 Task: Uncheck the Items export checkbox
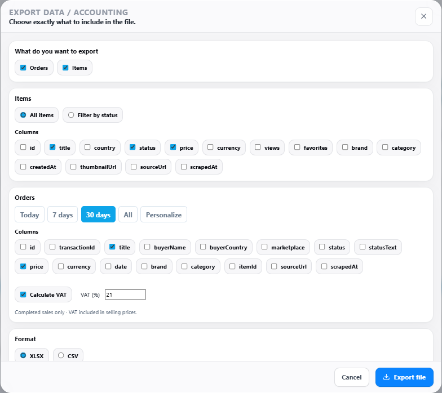point(65,68)
